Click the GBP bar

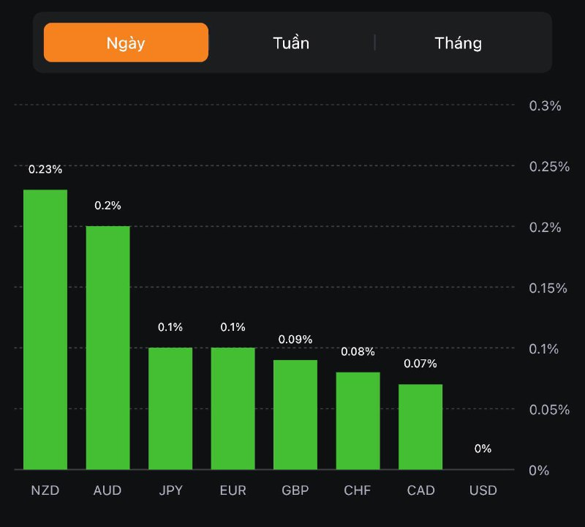click(x=295, y=414)
